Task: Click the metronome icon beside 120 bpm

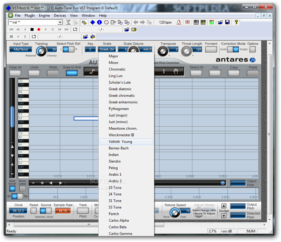Action: pos(179,22)
